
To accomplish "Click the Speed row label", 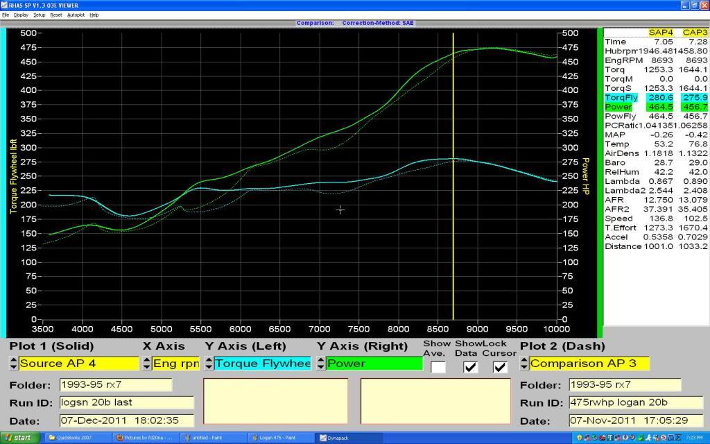I will click(x=618, y=219).
